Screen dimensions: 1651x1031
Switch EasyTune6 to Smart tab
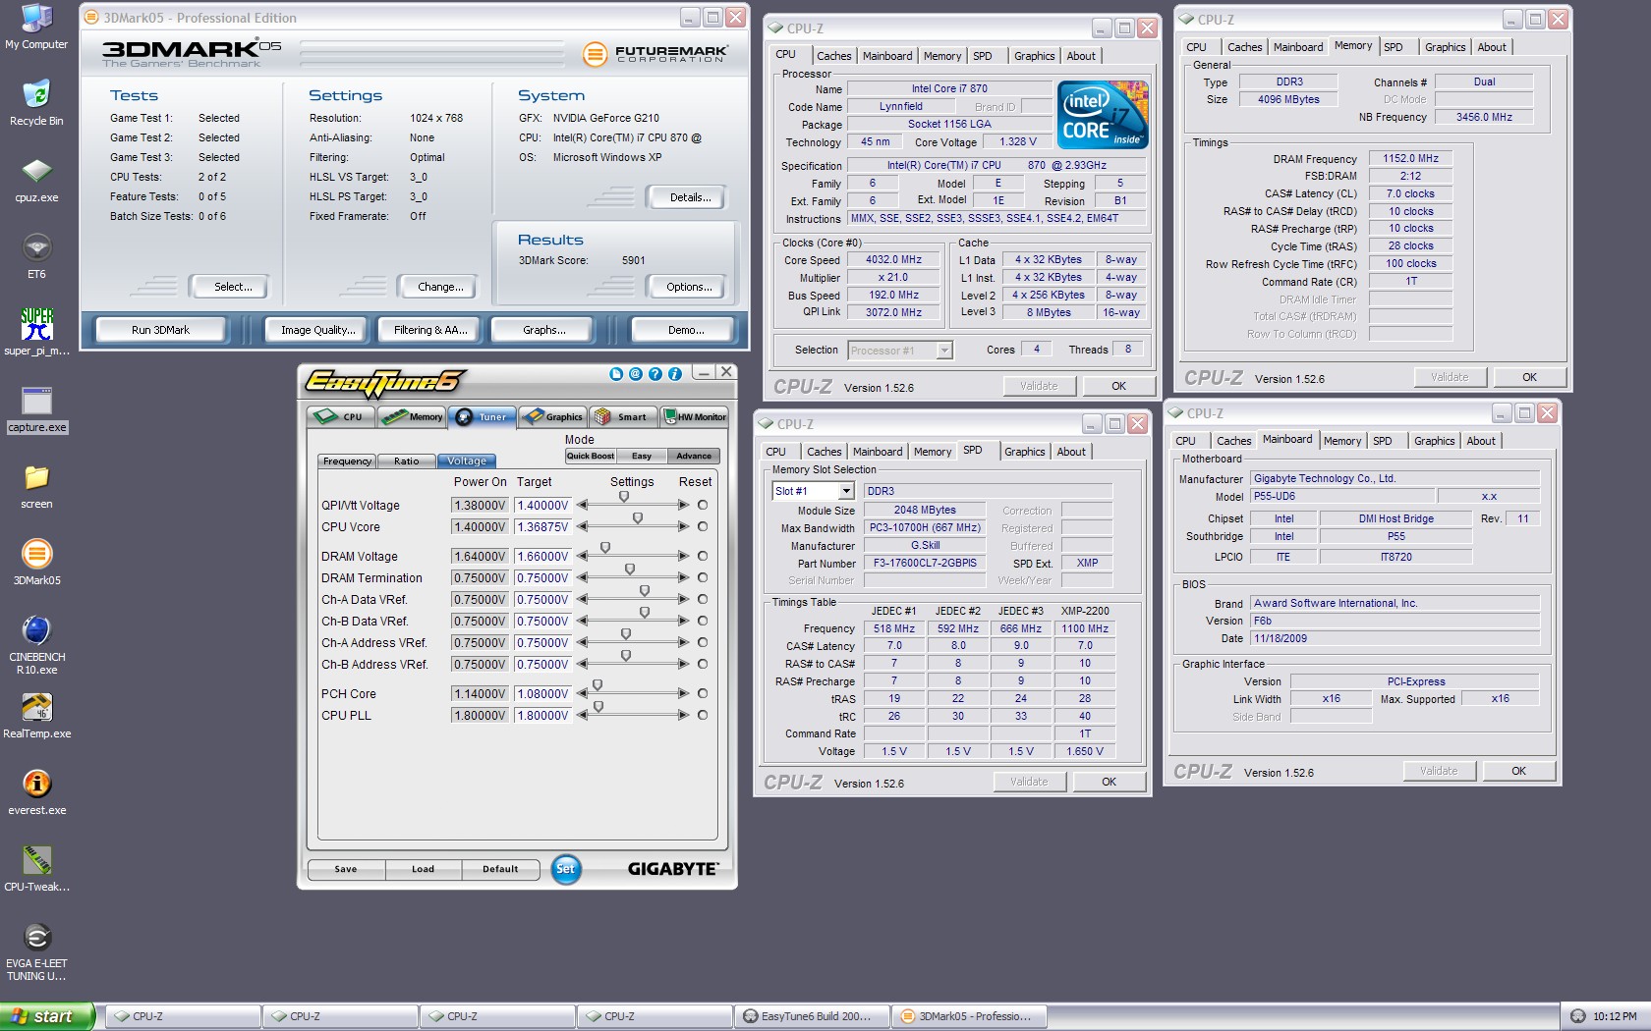(623, 417)
